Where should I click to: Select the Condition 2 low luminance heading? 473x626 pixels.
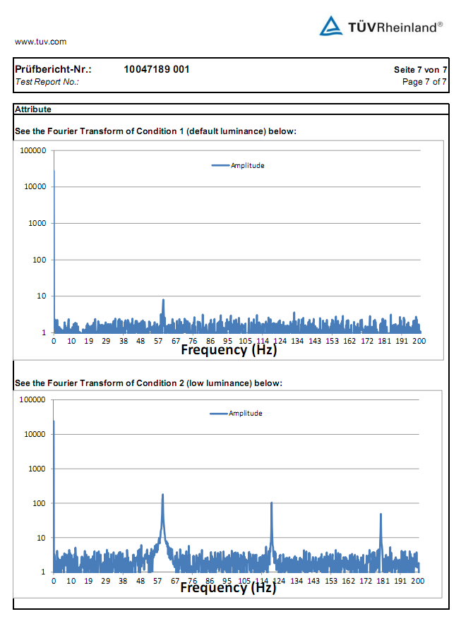[x=148, y=383]
